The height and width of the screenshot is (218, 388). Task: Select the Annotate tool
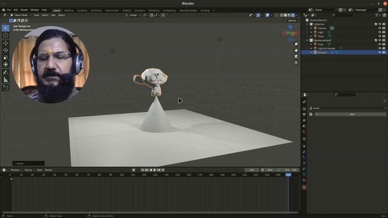5,73
